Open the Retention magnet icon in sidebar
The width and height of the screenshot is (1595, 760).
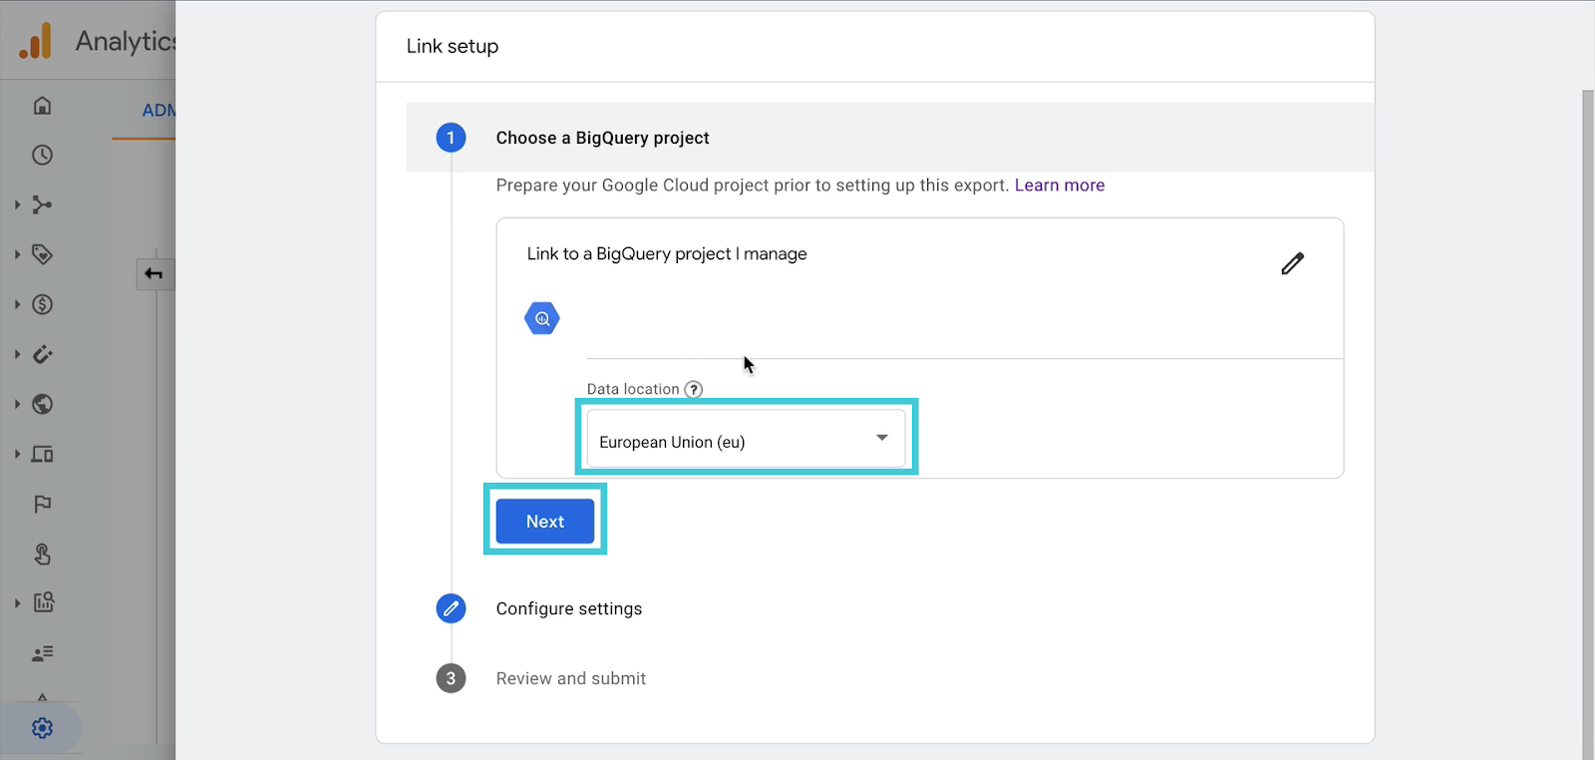42,354
